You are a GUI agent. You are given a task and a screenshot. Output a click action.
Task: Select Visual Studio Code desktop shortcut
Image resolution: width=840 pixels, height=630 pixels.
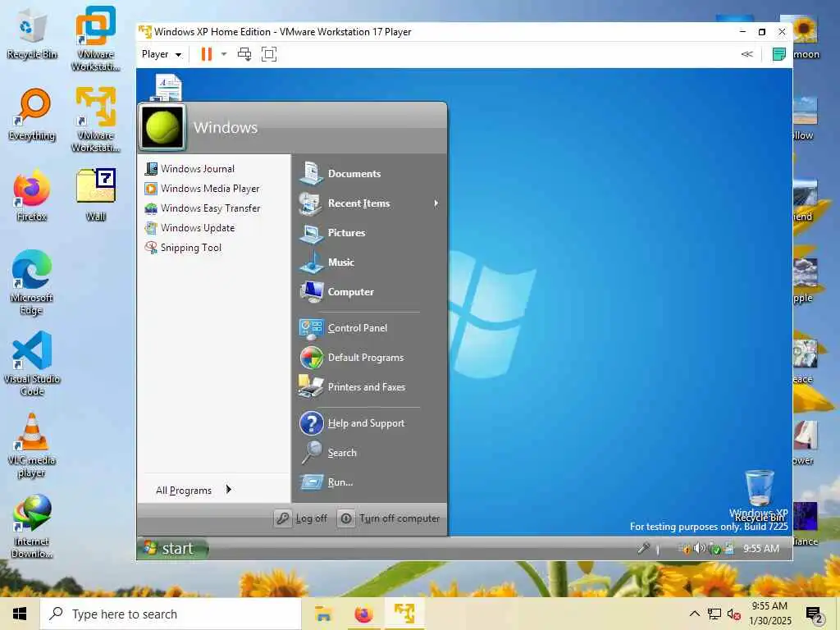pyautogui.click(x=32, y=363)
